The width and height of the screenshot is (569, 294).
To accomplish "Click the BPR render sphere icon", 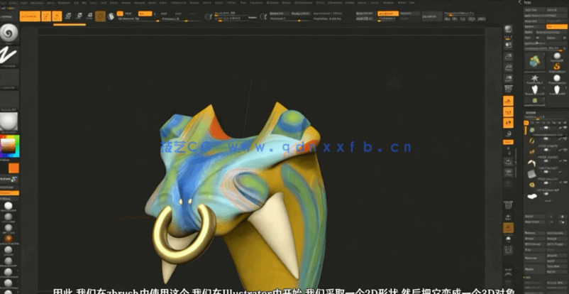I will tap(509, 29).
